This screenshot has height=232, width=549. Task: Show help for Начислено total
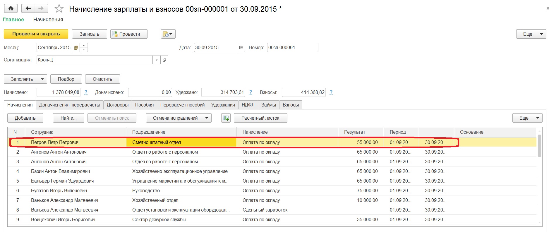click(86, 92)
